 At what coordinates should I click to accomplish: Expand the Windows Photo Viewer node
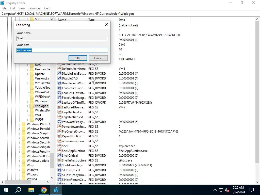(19, 124)
